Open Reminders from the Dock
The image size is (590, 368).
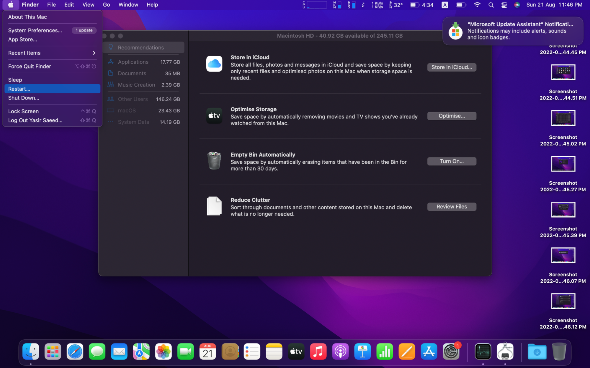252,352
